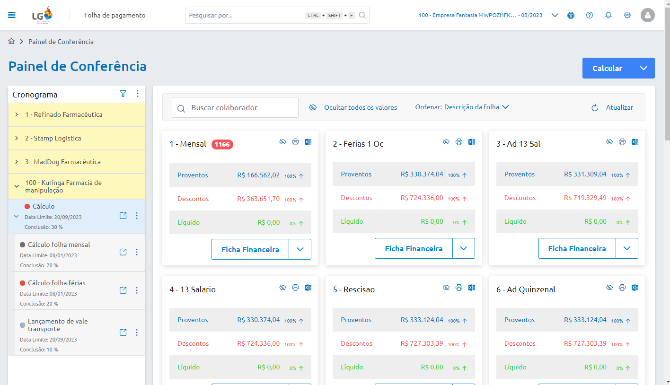Screen dimensions: 670x385
Task: Click the Buscar colaborador search field
Action: tap(235, 107)
